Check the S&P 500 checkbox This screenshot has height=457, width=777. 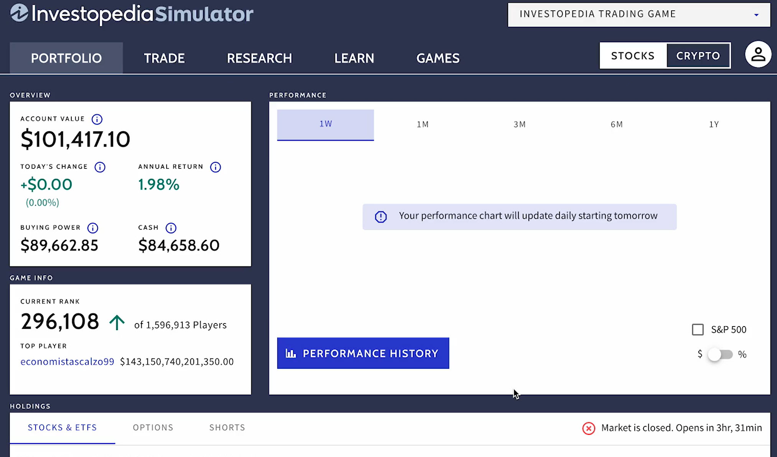coord(698,330)
